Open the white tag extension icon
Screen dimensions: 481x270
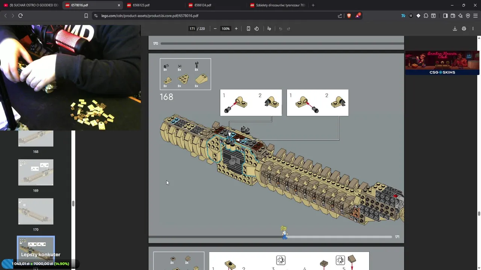(418, 16)
